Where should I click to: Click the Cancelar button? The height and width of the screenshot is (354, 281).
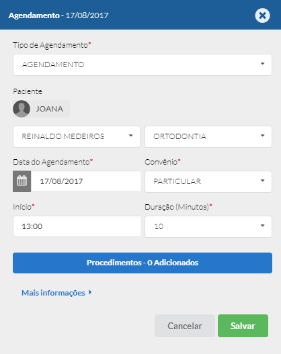coord(185,326)
